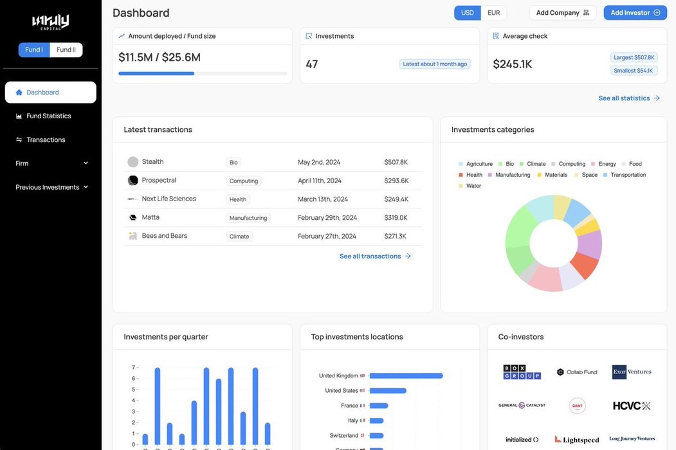
Task: Open the Collab Fund co-investor logo
Action: pos(577,372)
